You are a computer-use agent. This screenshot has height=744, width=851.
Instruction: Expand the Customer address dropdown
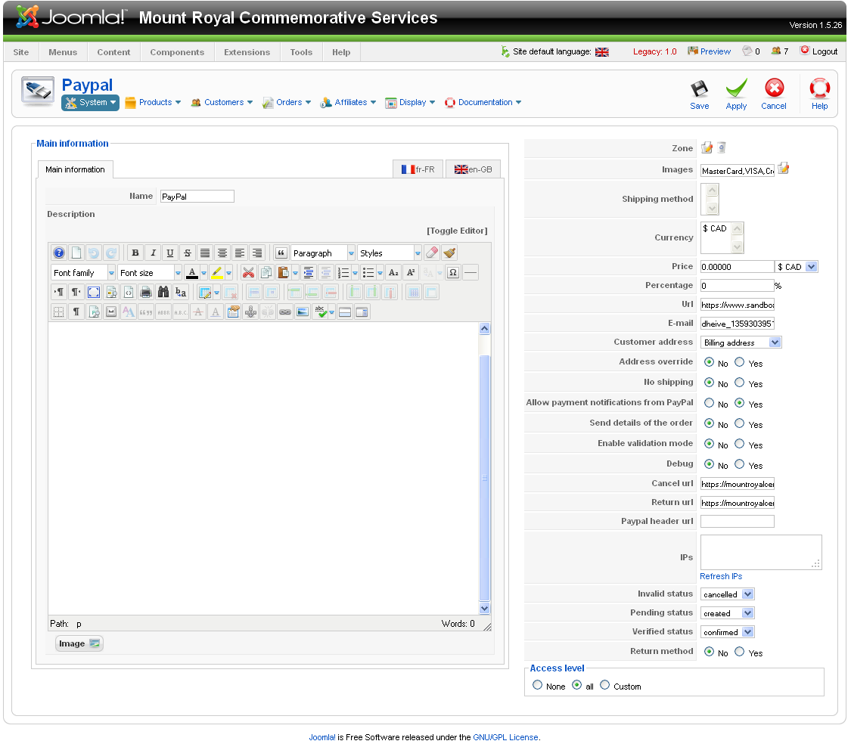tap(741, 343)
